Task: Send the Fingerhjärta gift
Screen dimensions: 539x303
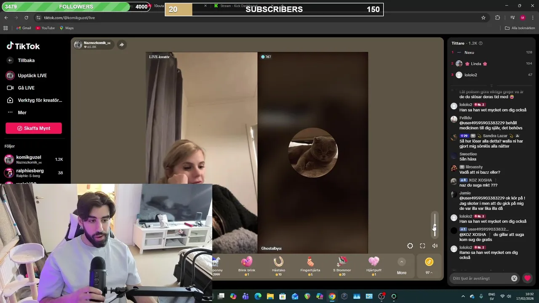Action: pyautogui.click(x=310, y=266)
